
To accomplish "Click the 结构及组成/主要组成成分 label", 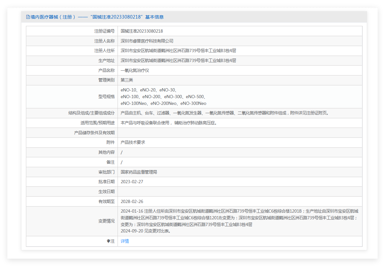I will pos(91,113).
